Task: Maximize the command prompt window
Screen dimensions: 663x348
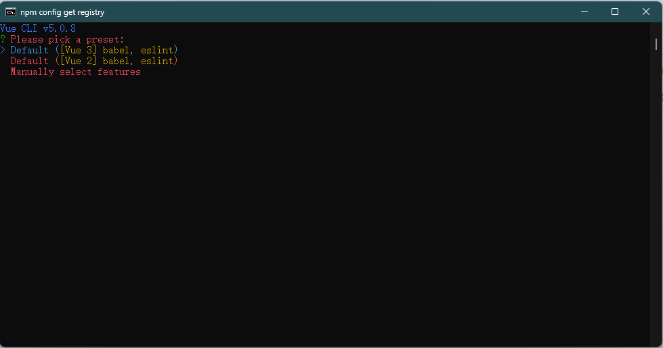Action: [615, 11]
